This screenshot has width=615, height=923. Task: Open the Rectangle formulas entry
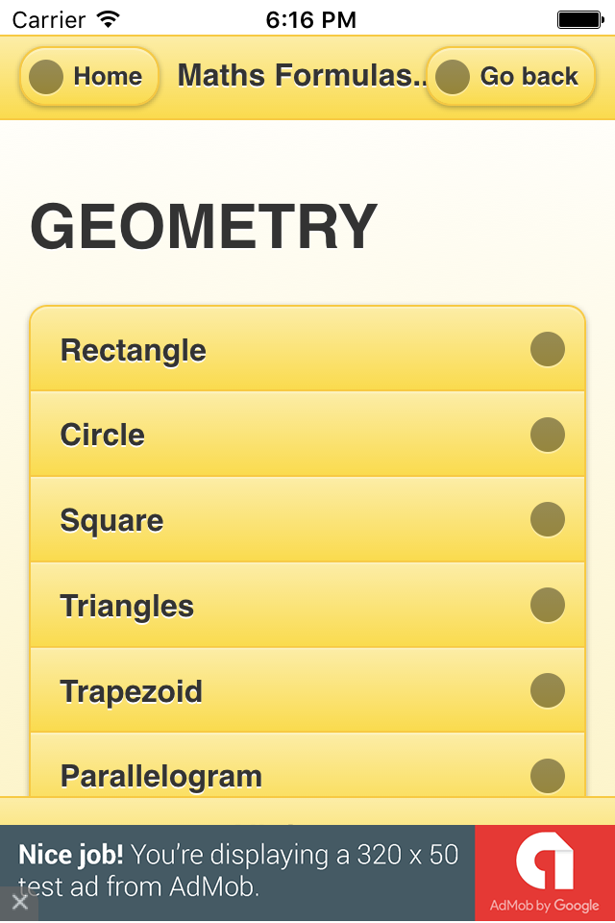click(x=288, y=350)
